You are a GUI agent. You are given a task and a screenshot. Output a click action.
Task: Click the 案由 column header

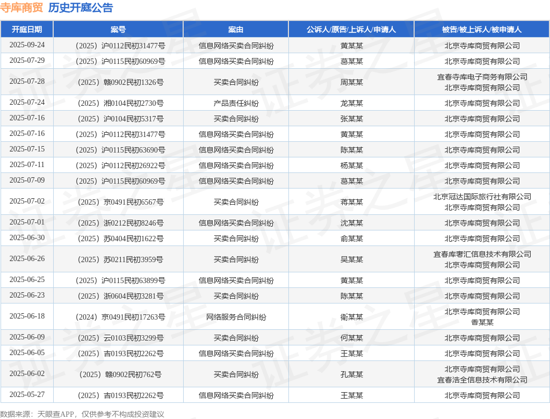236,30
